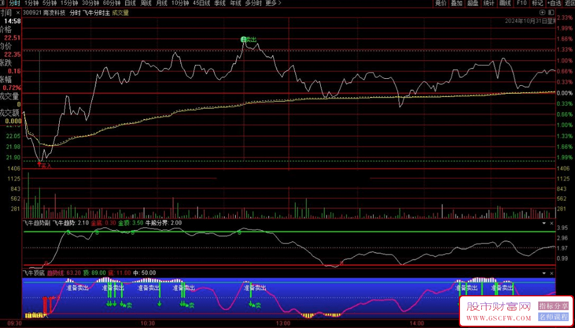The height and width of the screenshot is (328, 575).
Task: Click the yellow 成交量 label in header
Action: (x=121, y=13)
